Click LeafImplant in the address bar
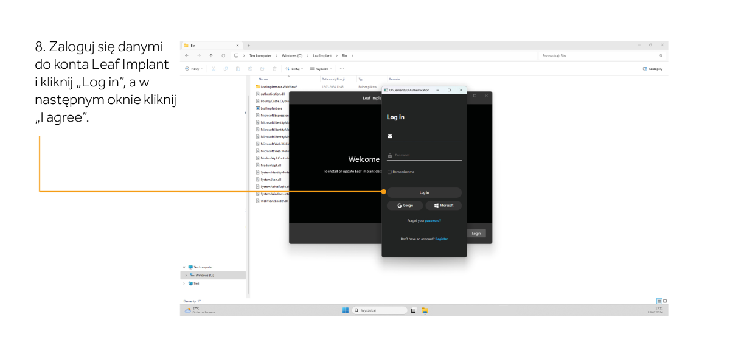 click(x=321, y=55)
